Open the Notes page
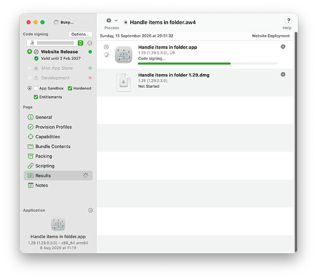Image resolution: width=317 pixels, height=279 pixels. pos(58,185)
